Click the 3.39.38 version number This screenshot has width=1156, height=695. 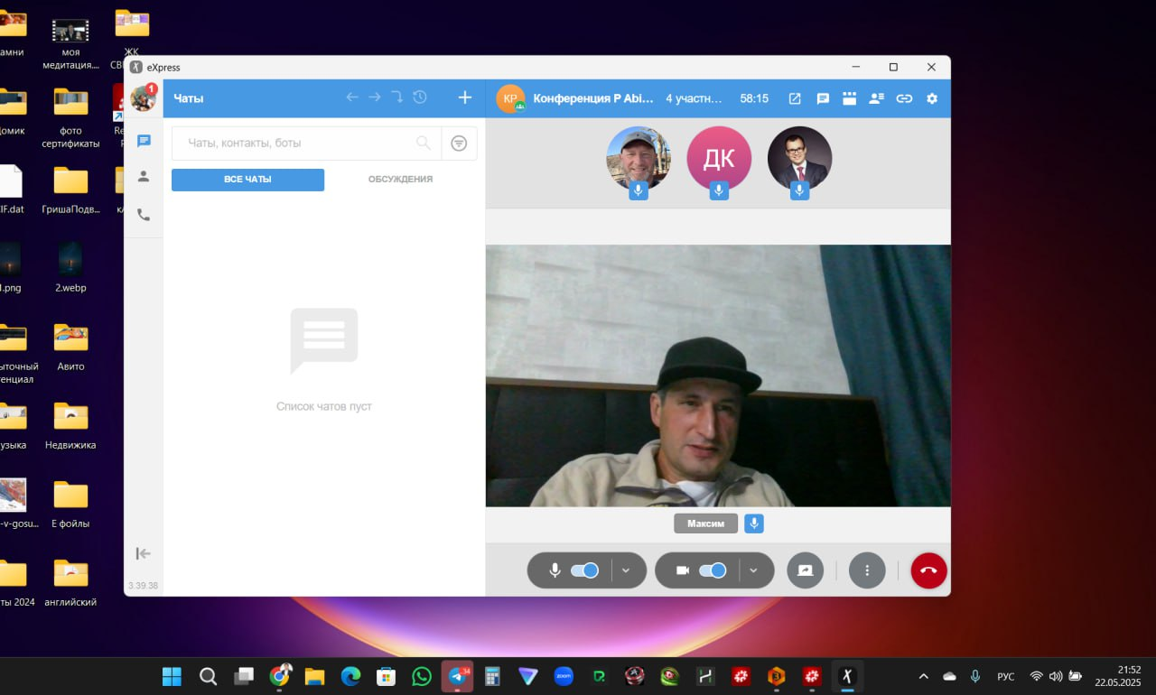pos(143,586)
